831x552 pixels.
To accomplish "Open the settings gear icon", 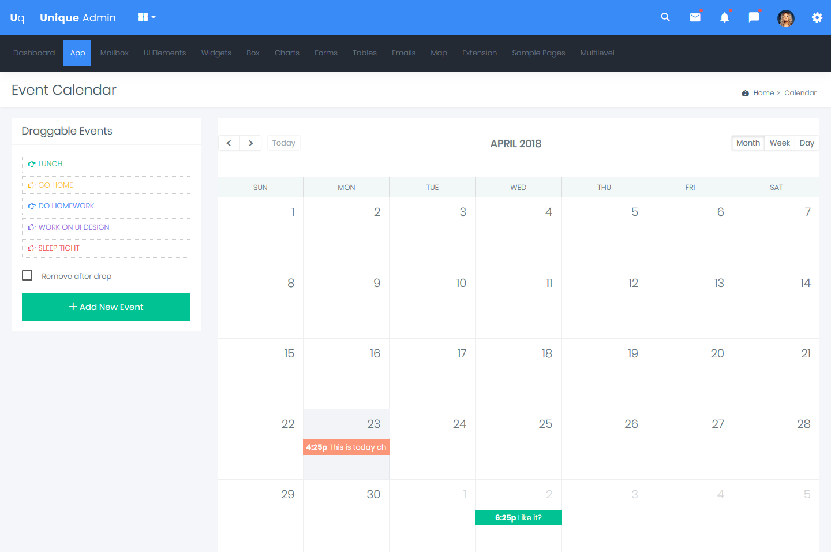I will [817, 17].
